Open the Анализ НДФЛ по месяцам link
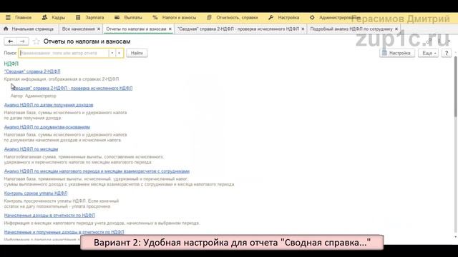The height and width of the screenshot is (257, 458). [31, 149]
